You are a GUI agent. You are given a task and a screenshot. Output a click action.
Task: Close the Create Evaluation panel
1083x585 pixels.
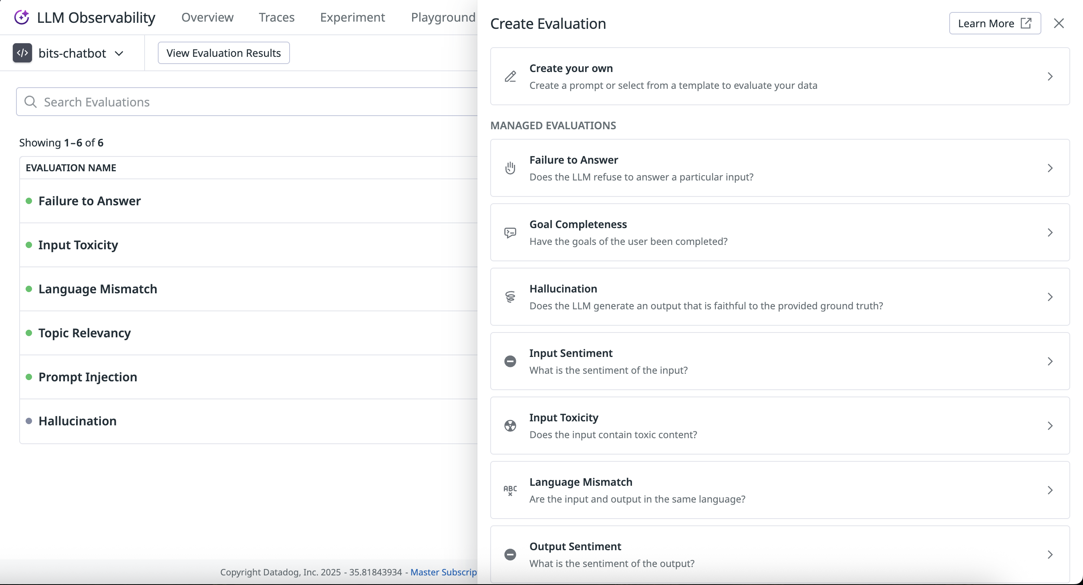(1059, 24)
